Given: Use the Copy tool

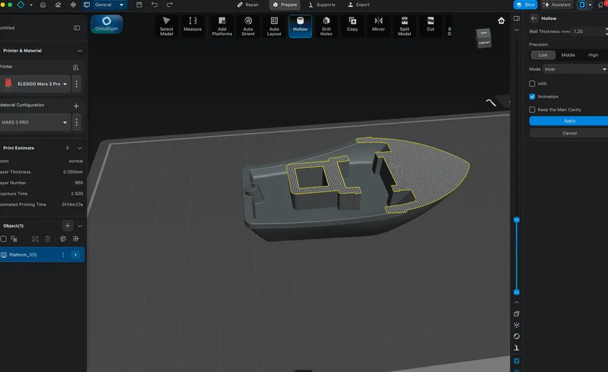Looking at the screenshot, I should [353, 26].
